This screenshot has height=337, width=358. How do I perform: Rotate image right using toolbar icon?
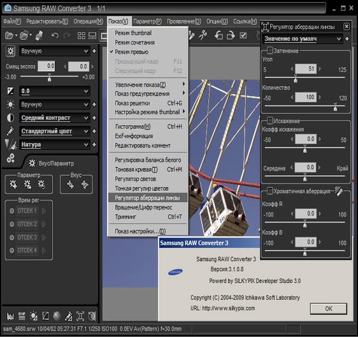tap(231, 36)
